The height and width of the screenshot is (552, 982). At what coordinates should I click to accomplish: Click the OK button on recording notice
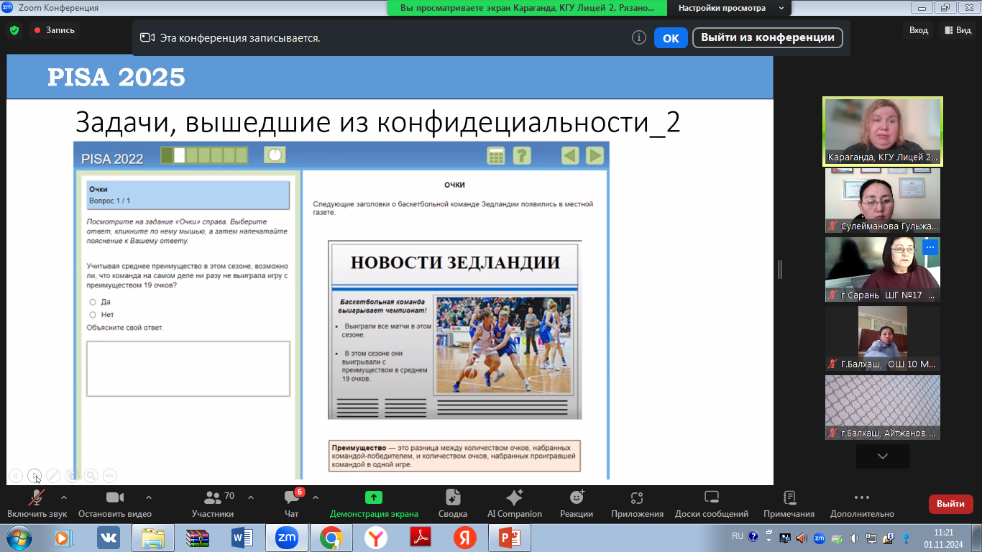tap(670, 38)
